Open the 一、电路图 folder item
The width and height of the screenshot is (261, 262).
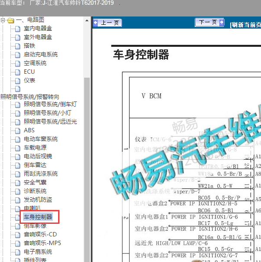pyautogui.click(x=30, y=20)
